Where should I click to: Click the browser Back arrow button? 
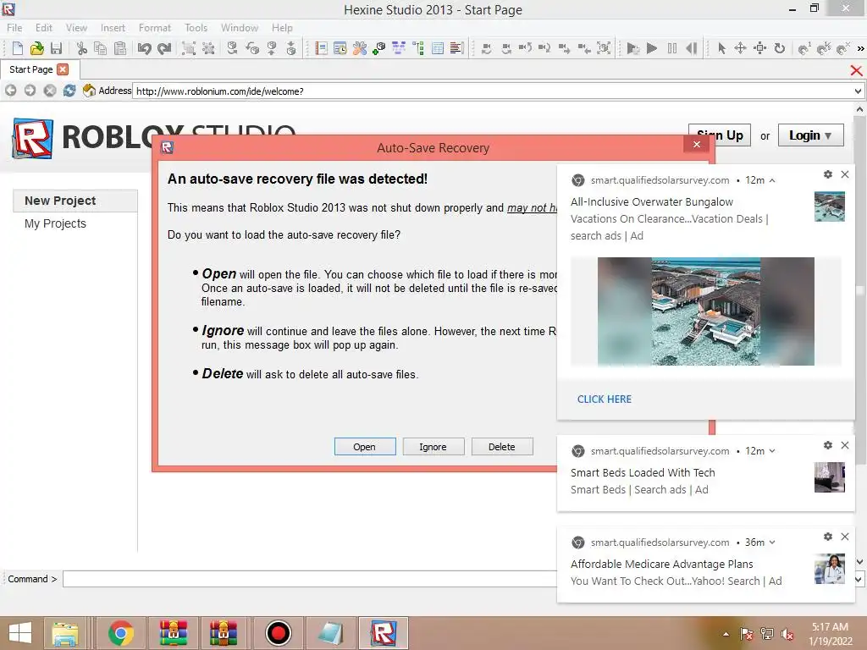[10, 91]
